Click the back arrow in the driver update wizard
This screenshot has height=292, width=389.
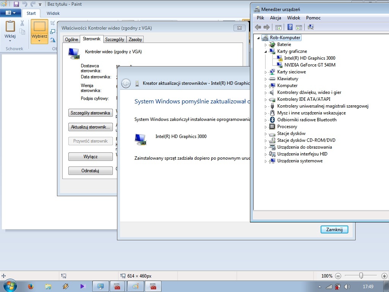pos(126,83)
